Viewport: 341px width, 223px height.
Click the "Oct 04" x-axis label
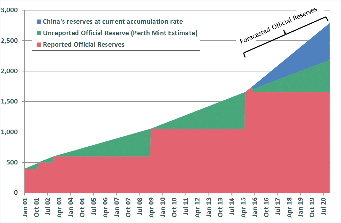point(82,207)
